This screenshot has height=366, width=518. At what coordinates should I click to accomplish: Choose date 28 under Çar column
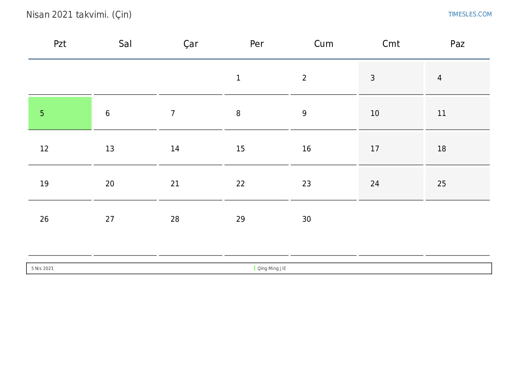click(x=175, y=219)
